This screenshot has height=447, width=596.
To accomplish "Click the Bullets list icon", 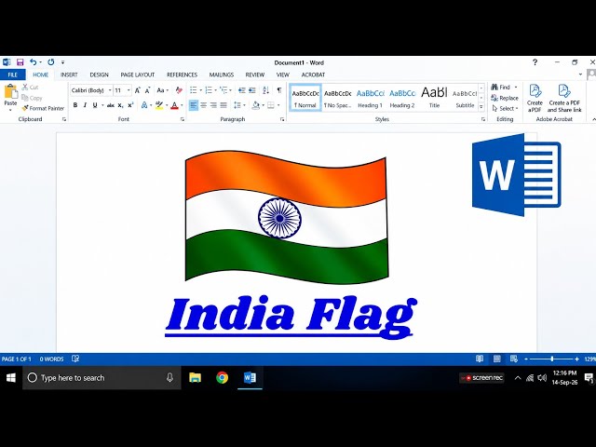I will tap(194, 90).
